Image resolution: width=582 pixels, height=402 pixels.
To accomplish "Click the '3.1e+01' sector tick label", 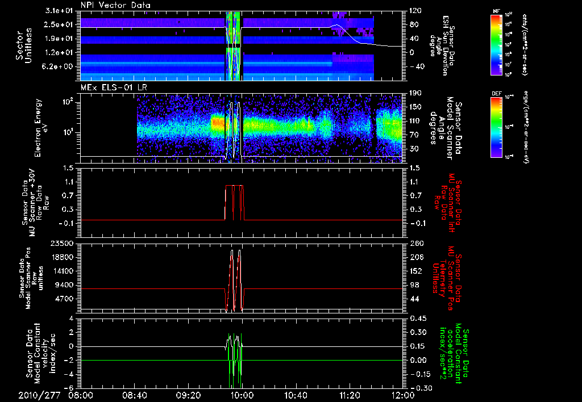I will tap(59, 11).
